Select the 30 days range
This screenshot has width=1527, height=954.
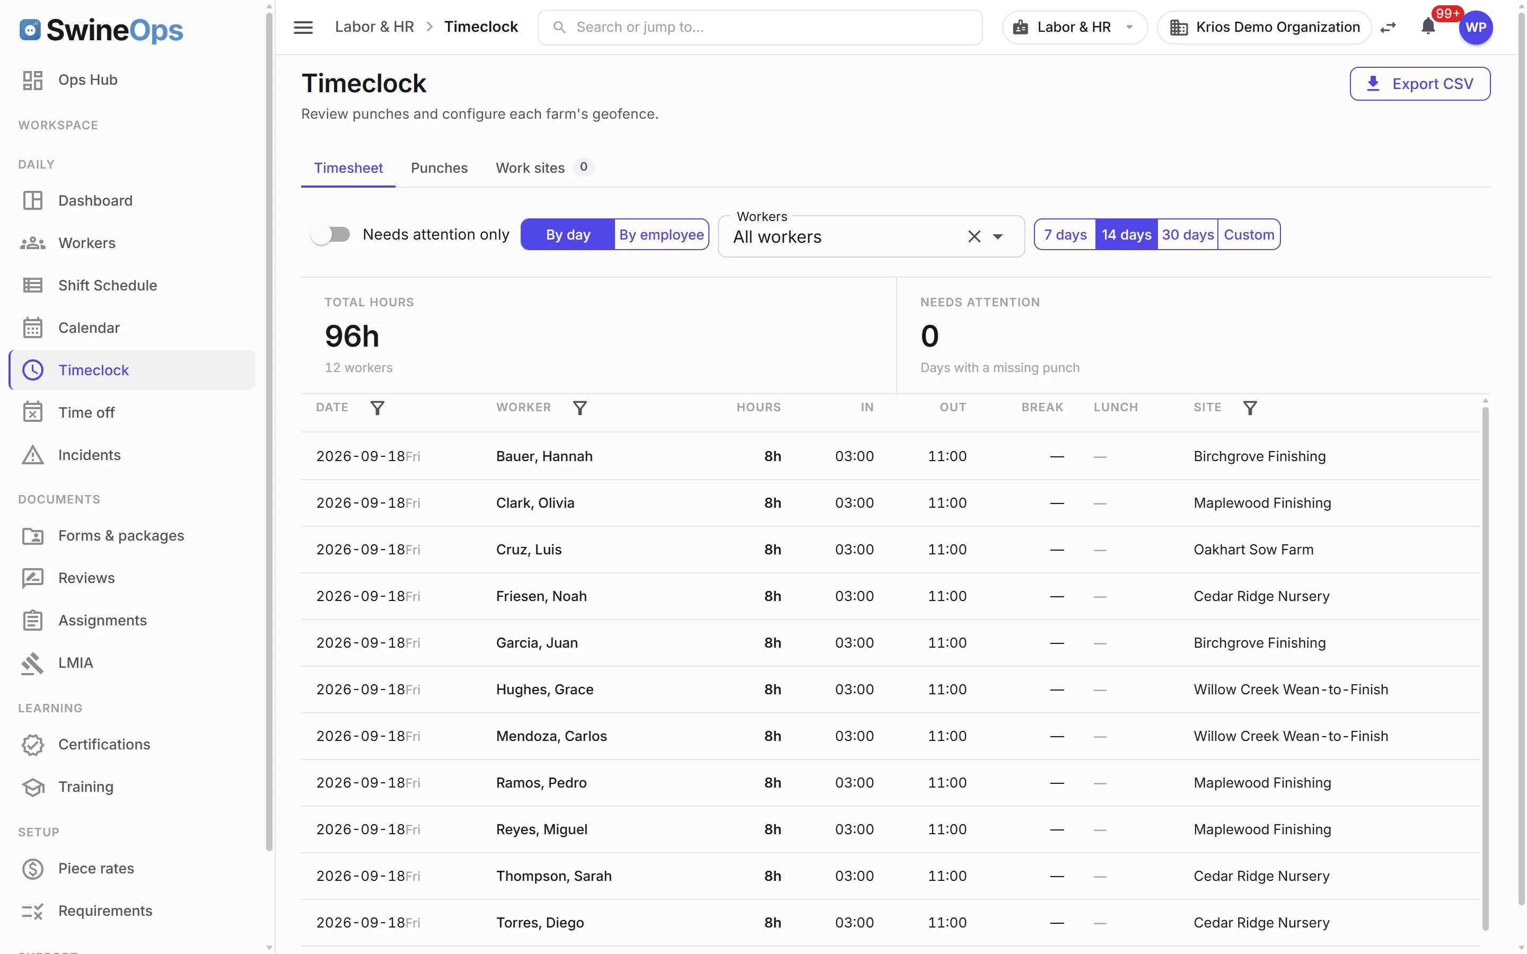tap(1188, 235)
